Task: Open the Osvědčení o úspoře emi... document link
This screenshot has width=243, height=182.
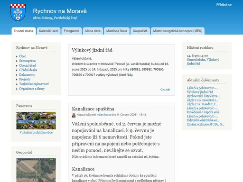Action: (x=204, y=112)
